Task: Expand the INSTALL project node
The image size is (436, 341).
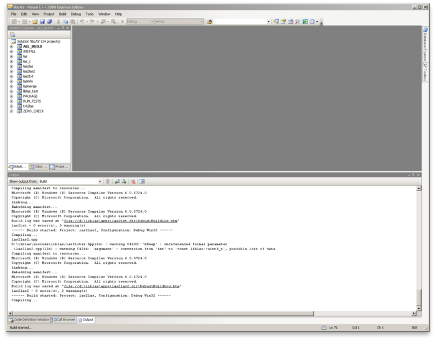Action: coord(11,52)
